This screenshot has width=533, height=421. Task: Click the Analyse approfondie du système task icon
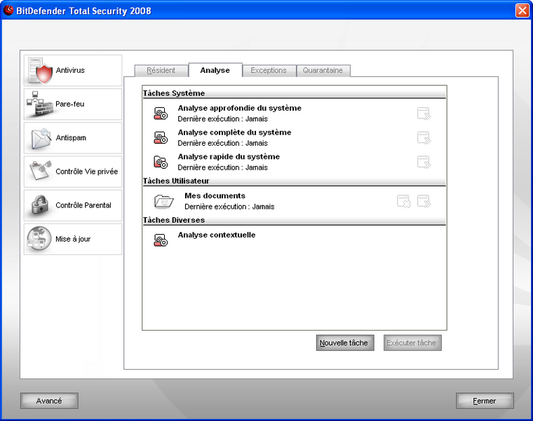(x=161, y=113)
